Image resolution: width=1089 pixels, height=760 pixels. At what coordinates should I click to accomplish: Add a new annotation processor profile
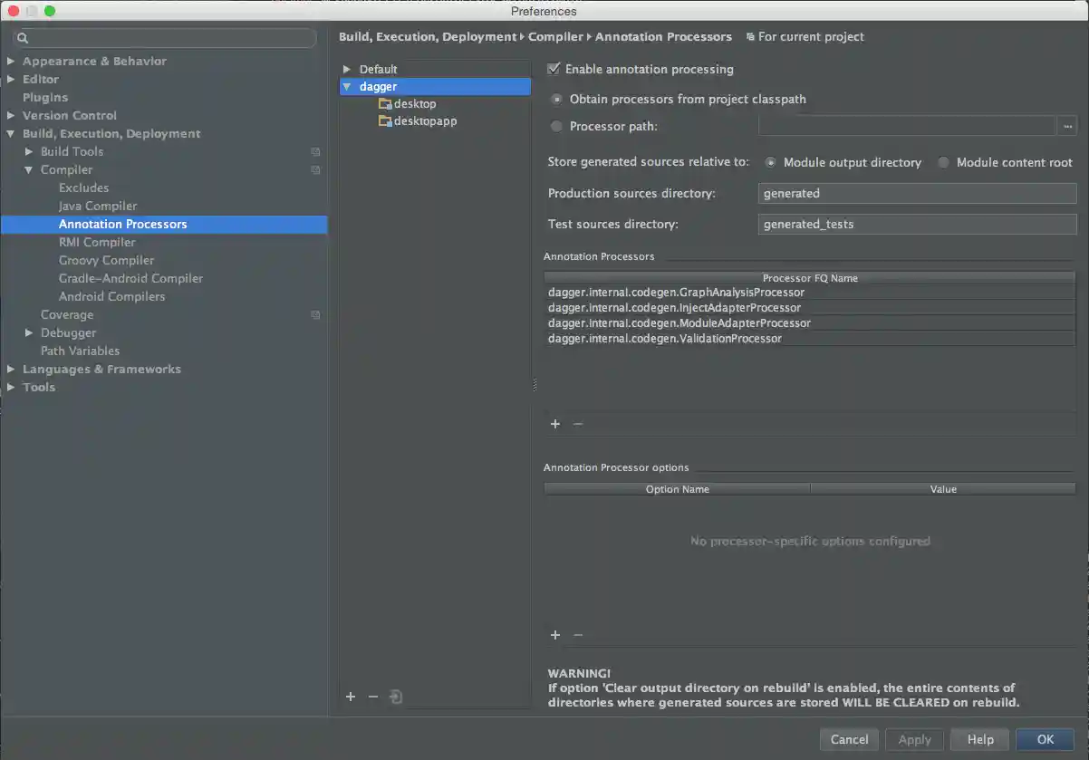click(351, 697)
